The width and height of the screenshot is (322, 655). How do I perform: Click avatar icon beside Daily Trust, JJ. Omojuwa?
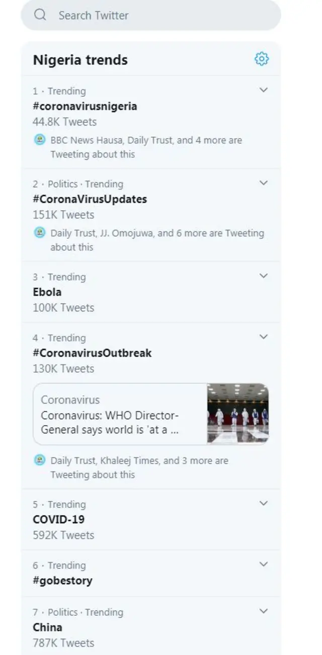(x=40, y=233)
